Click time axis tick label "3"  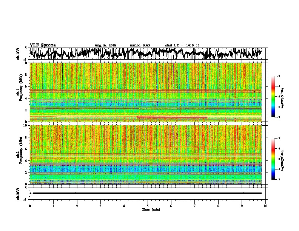100,206
